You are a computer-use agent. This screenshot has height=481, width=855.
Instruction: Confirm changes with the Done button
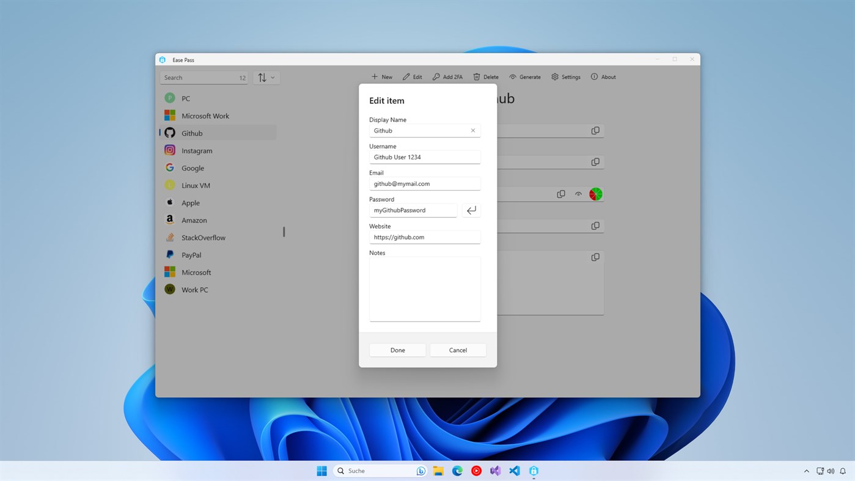[x=397, y=350]
